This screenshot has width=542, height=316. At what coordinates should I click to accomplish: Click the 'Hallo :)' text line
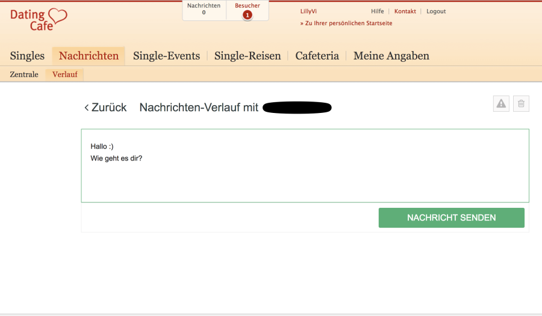[102, 146]
